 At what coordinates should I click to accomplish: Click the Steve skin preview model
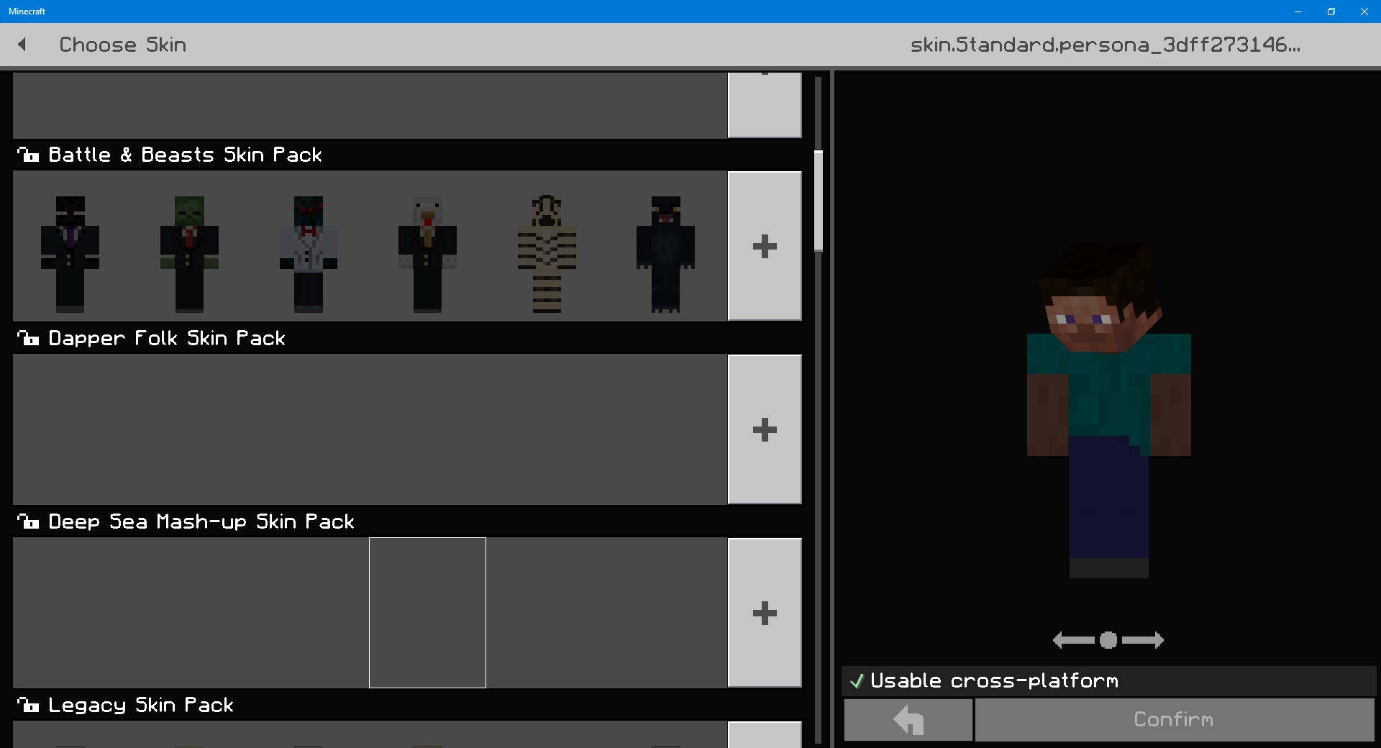pyautogui.click(x=1108, y=410)
